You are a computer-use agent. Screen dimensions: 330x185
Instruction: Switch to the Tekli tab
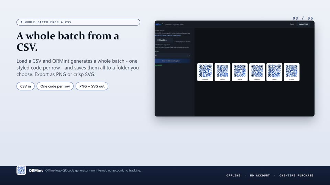292,24
